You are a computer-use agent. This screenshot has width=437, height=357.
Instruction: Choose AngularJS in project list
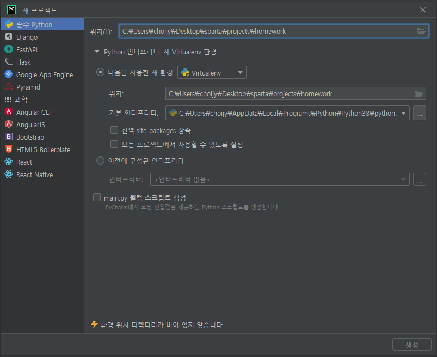pyautogui.click(x=30, y=125)
